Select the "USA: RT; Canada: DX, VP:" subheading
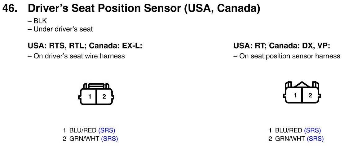344x148 pixels. coord(282,46)
